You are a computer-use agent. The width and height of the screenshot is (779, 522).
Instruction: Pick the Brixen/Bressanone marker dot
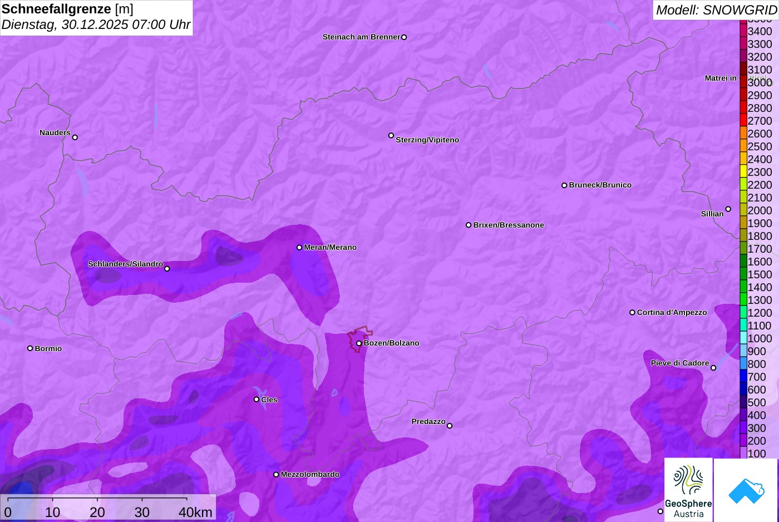coord(469,225)
